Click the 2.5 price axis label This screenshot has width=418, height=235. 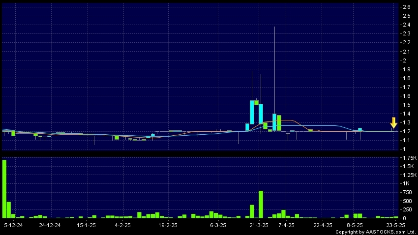point(407,16)
